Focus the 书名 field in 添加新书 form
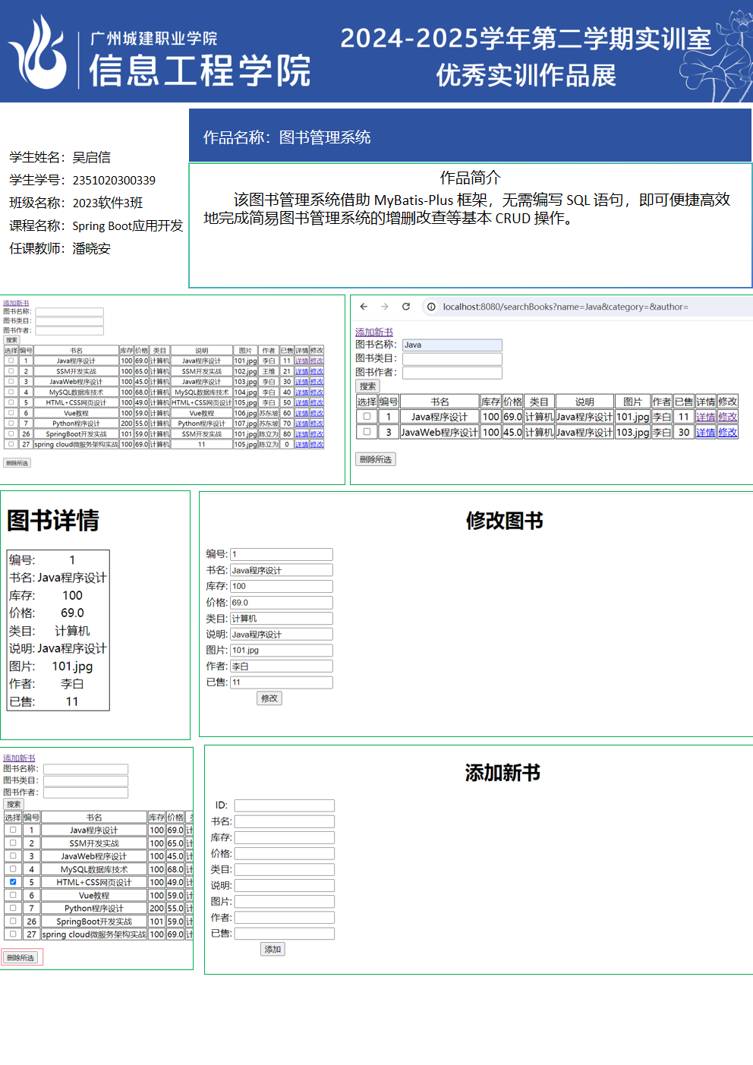 [284, 821]
